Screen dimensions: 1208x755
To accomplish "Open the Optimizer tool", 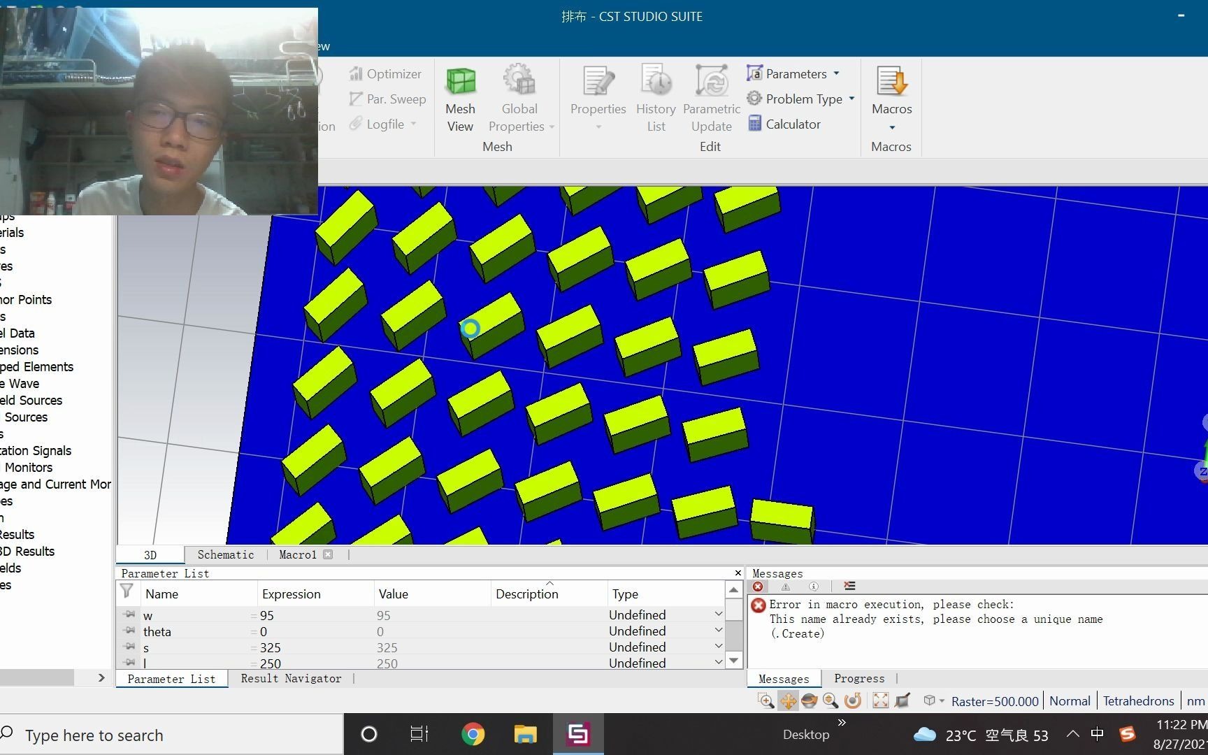I will click(x=385, y=73).
